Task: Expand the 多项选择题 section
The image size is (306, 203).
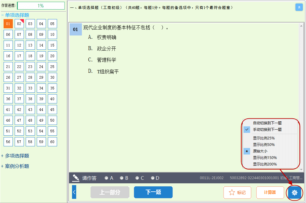Action: pyautogui.click(x=16, y=156)
